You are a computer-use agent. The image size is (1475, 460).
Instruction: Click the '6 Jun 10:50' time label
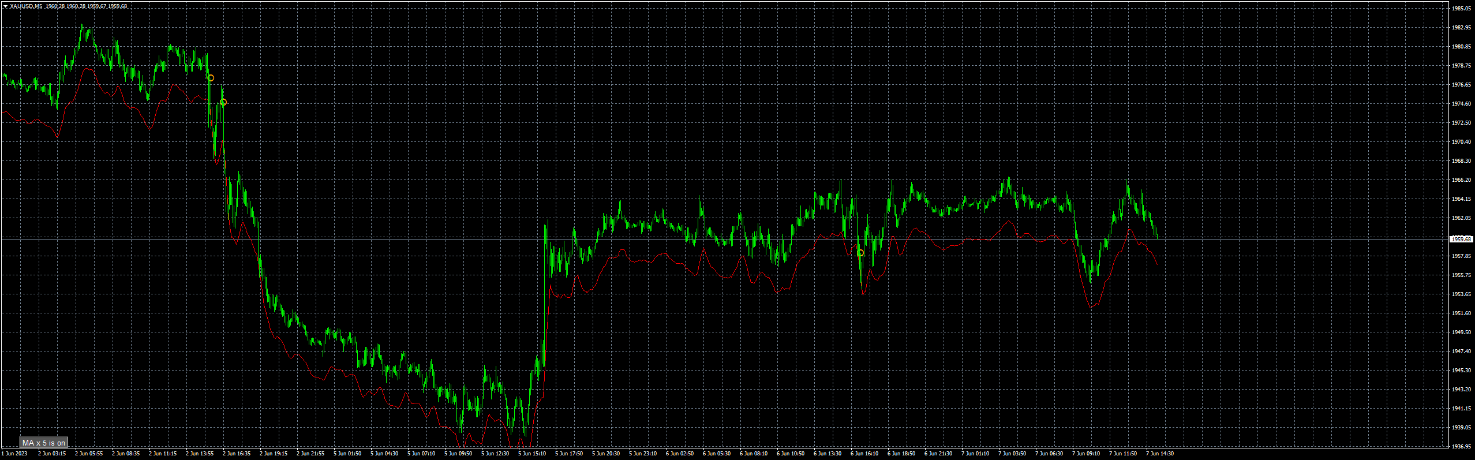tap(791, 454)
